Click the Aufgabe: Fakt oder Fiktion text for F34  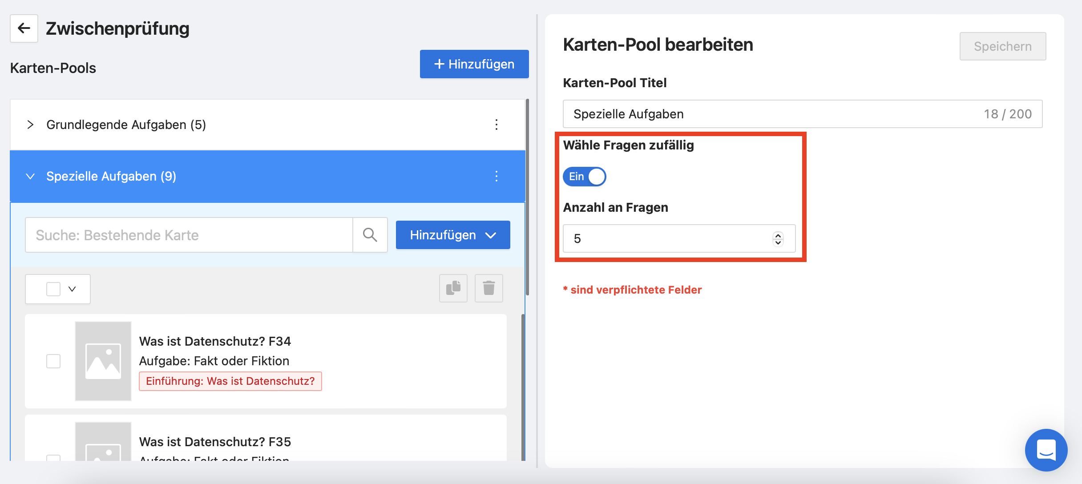pyautogui.click(x=214, y=361)
